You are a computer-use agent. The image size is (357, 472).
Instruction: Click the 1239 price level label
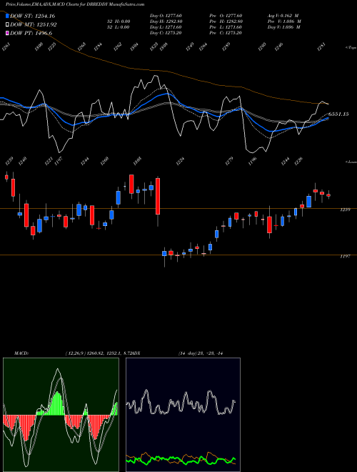coord(345,210)
